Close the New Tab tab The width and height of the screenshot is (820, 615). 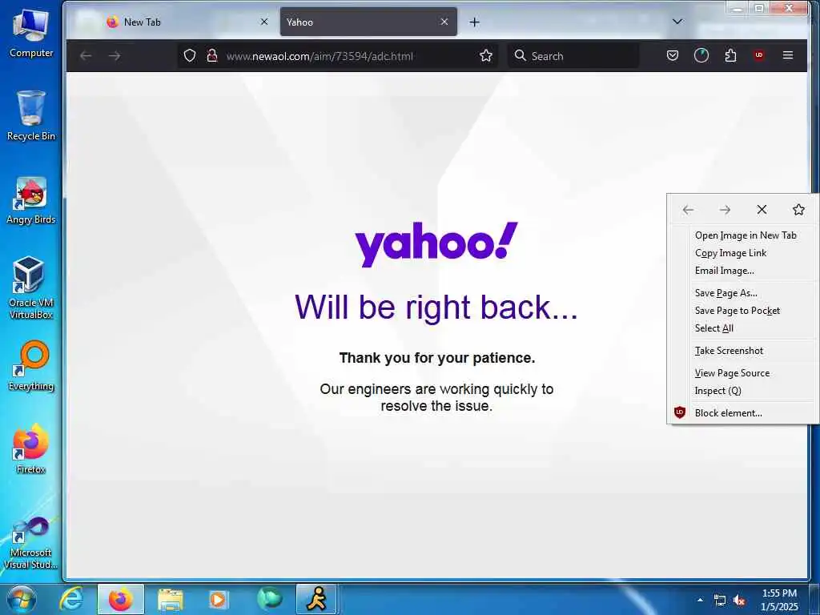[x=264, y=22]
